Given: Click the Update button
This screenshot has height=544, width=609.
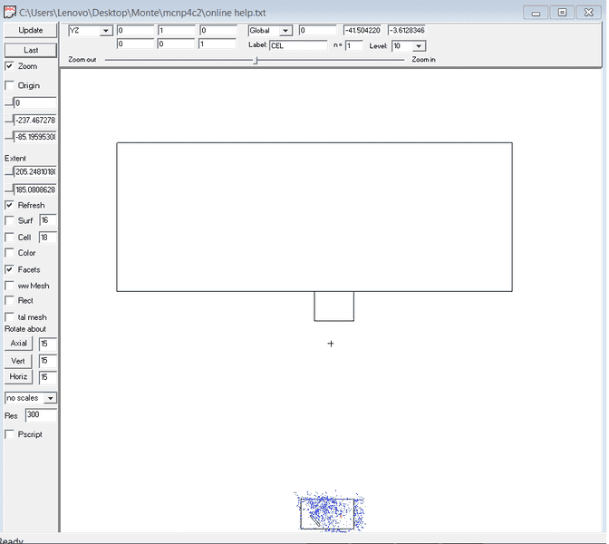Looking at the screenshot, I should click(31, 30).
